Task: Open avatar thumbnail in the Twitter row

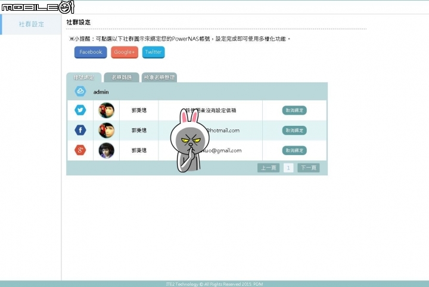Action: 107,110
